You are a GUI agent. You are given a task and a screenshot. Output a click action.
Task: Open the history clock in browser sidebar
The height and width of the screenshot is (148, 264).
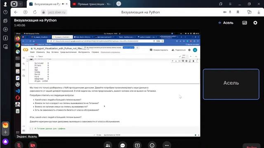click(5, 12)
